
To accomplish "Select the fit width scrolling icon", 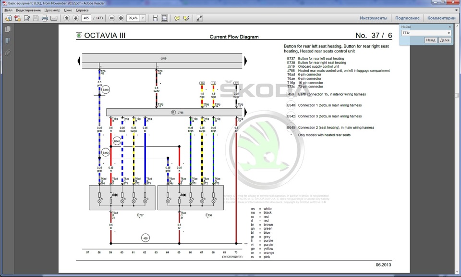I will pos(155,18).
